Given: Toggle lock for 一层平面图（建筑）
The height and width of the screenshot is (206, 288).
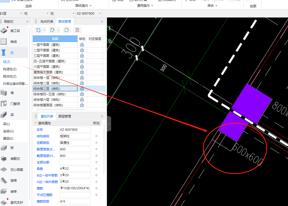Looking at the screenshot, I should (x=82, y=45).
